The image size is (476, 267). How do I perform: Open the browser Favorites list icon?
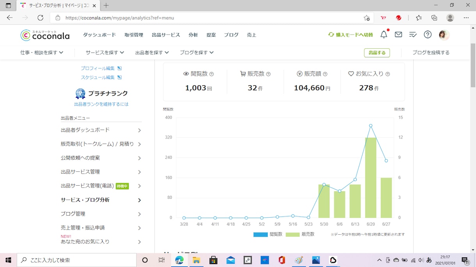pos(419,18)
